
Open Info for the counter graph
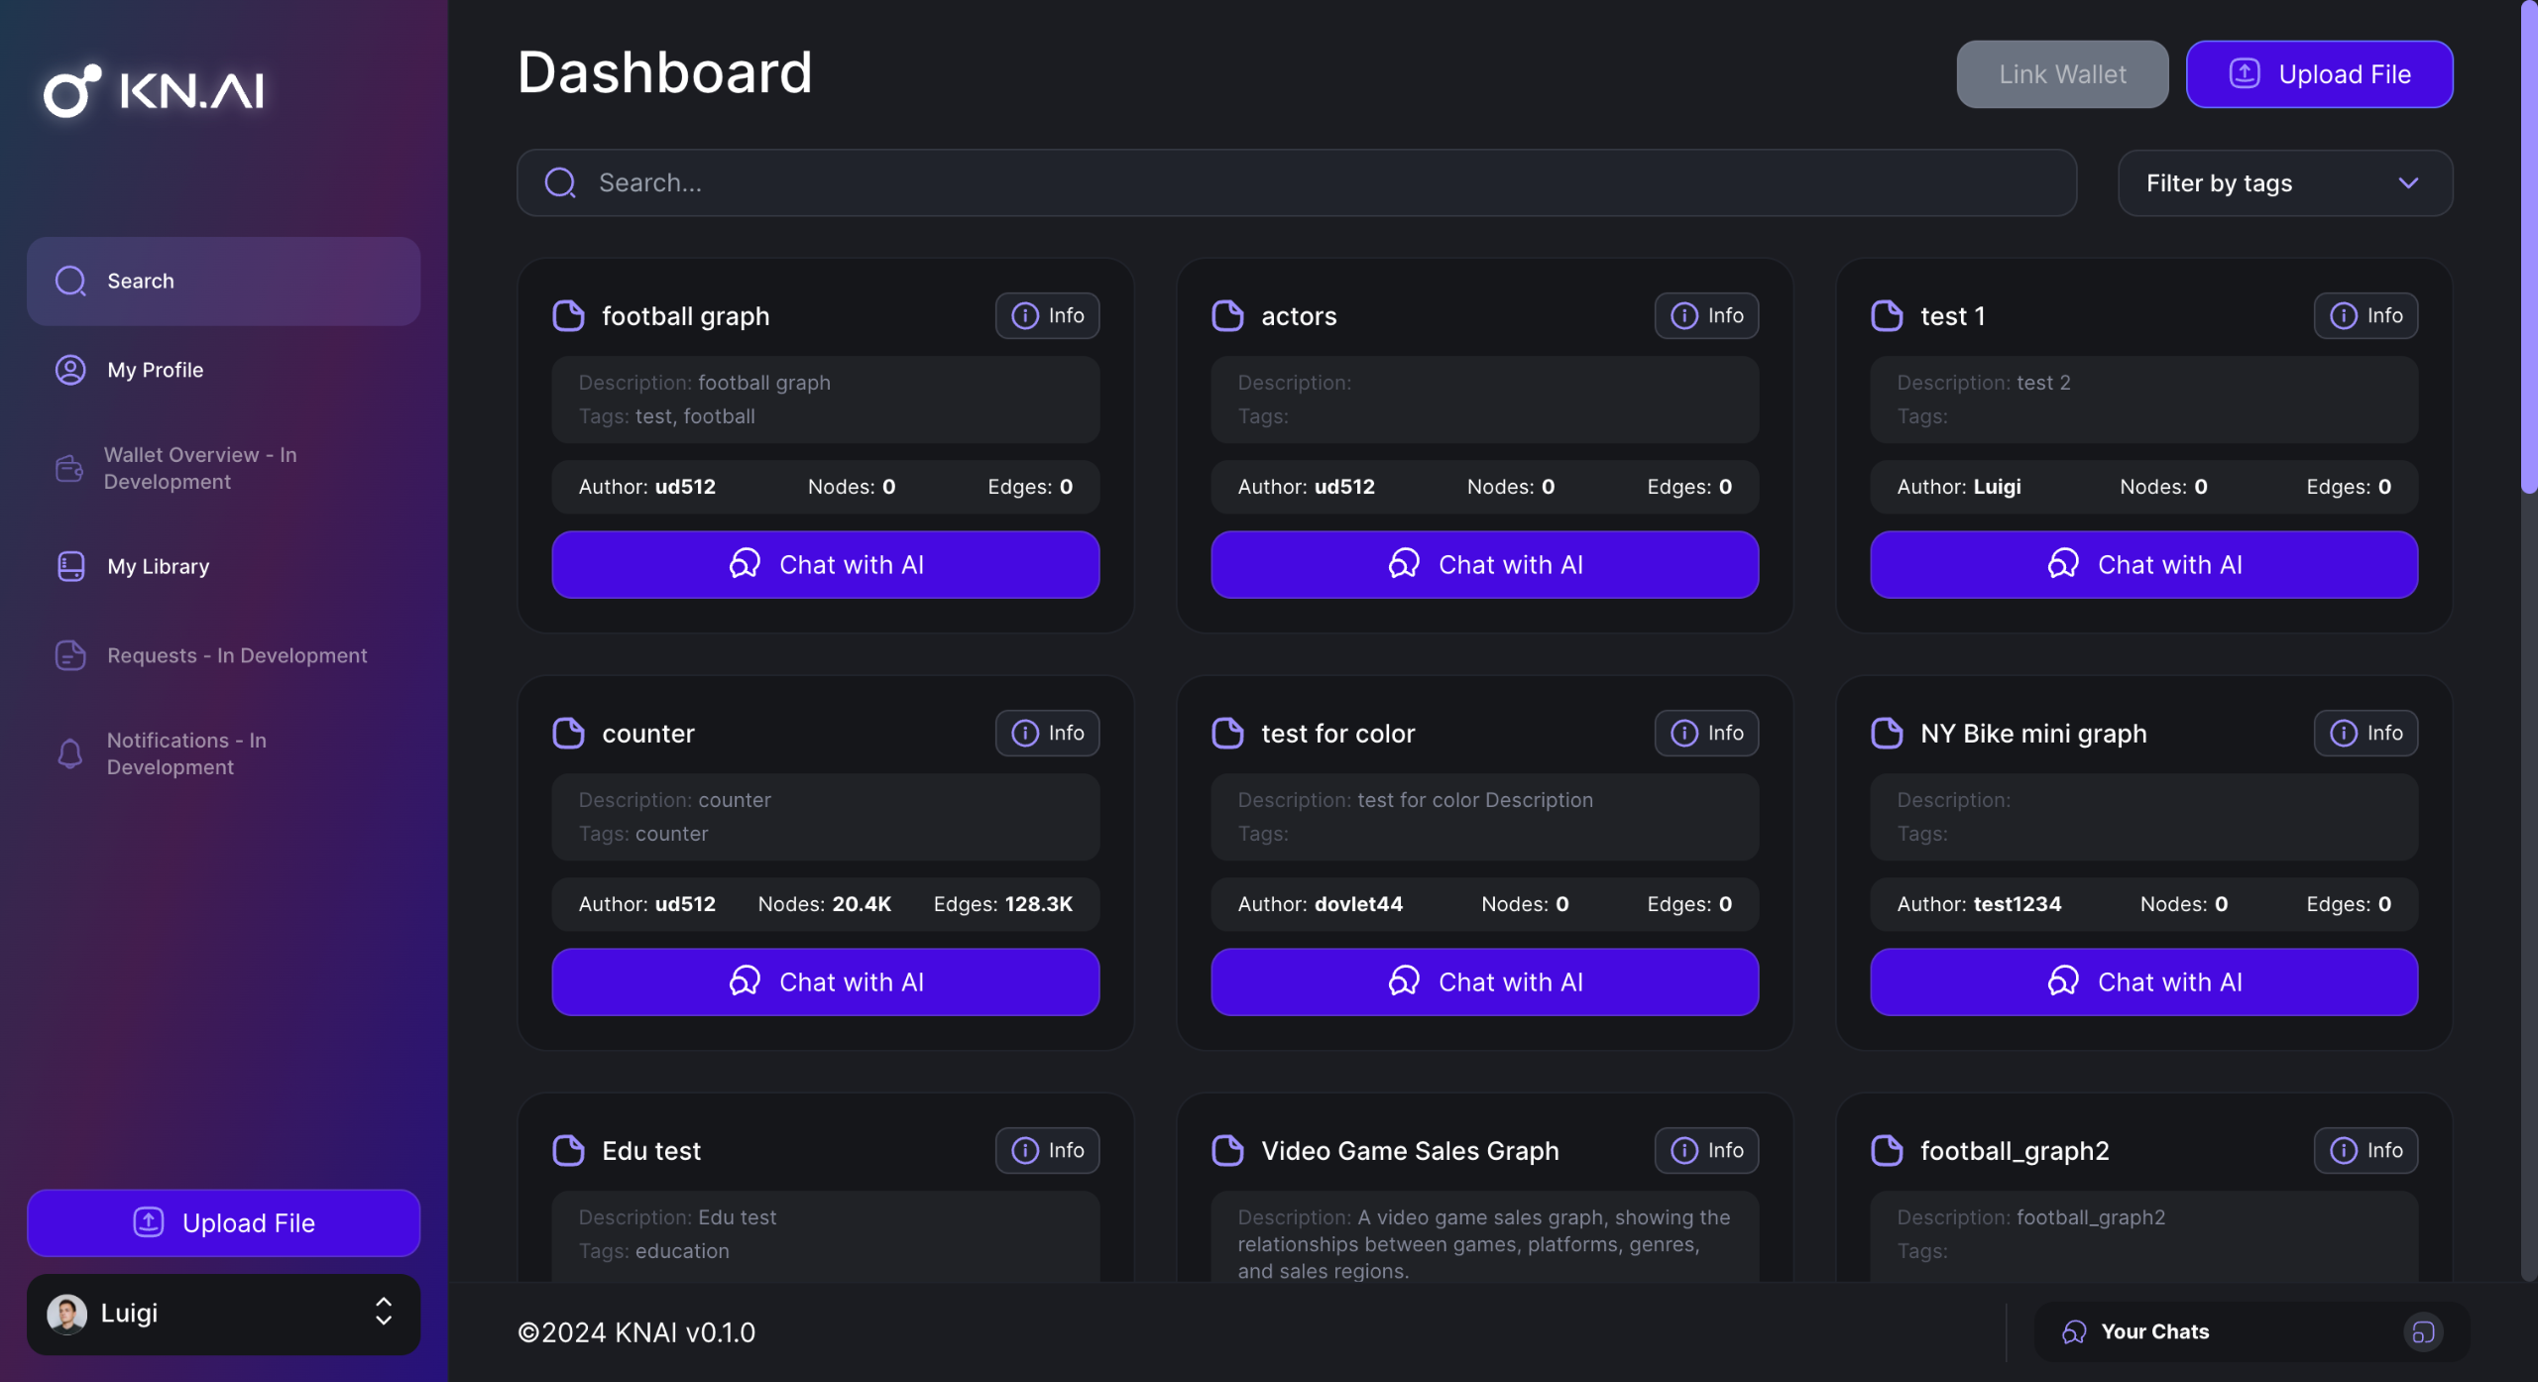point(1047,733)
